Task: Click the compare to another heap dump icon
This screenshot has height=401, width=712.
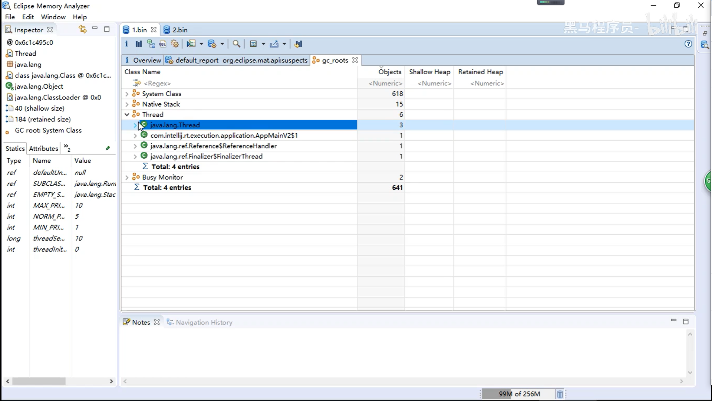Action: pyautogui.click(x=299, y=44)
